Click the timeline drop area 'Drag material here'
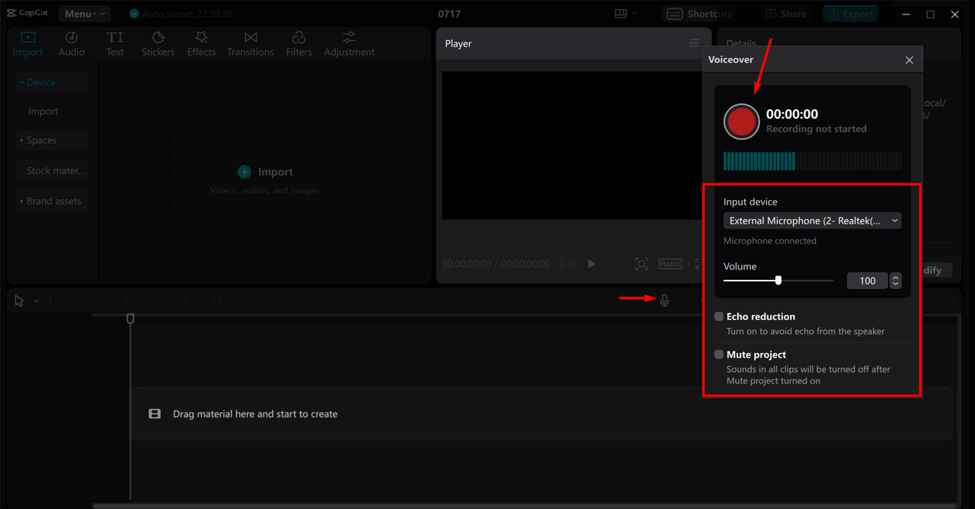 (x=542, y=414)
